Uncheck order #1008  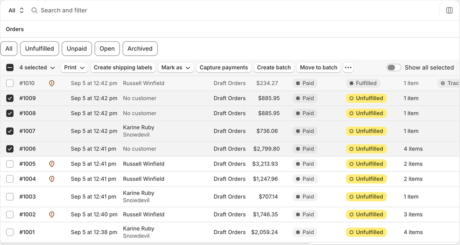pyautogui.click(x=10, y=113)
